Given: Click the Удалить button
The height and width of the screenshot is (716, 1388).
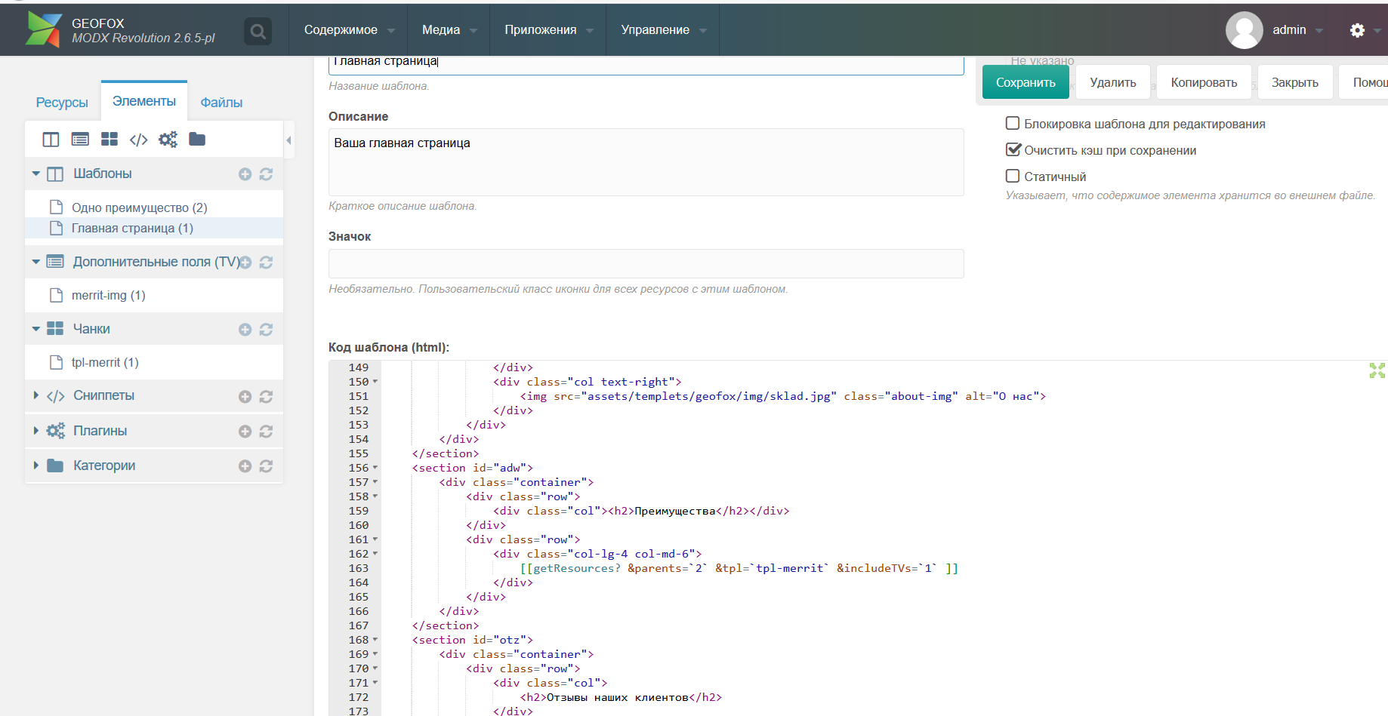Looking at the screenshot, I should point(1113,82).
